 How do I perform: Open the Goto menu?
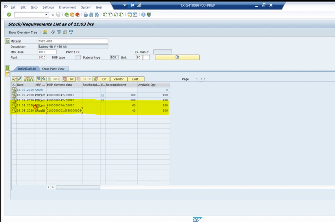point(34,7)
